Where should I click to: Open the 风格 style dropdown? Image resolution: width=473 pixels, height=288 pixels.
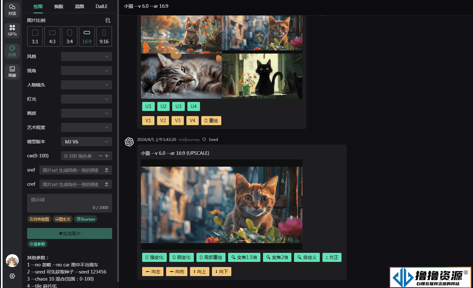pos(87,56)
